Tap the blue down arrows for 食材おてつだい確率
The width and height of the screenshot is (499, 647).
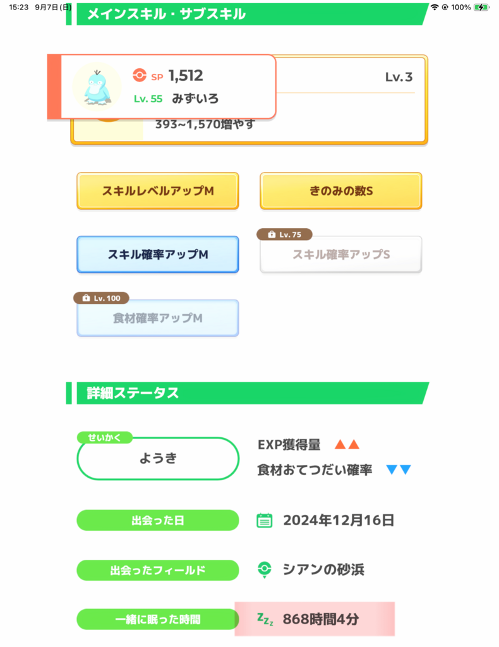[x=399, y=469]
